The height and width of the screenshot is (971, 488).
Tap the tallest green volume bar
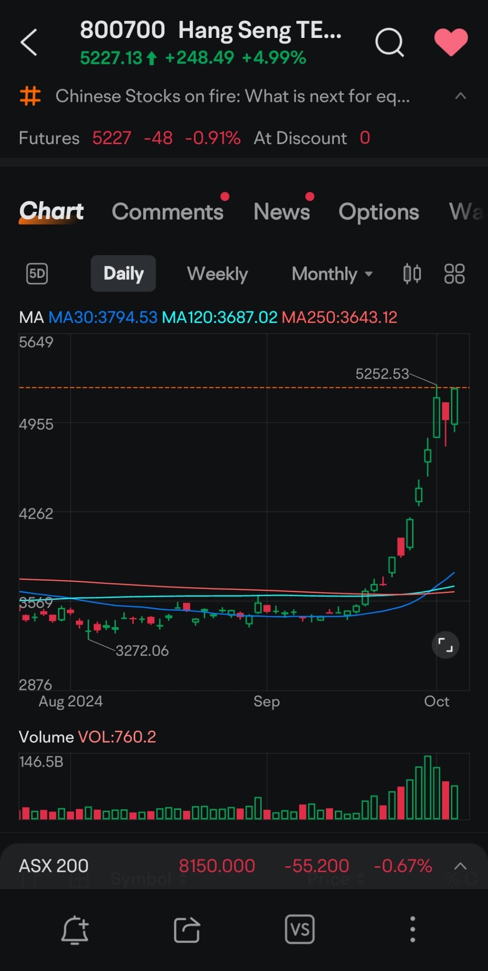click(x=428, y=788)
